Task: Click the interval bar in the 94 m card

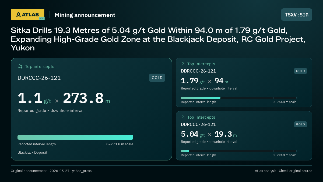Action: tap(238, 98)
